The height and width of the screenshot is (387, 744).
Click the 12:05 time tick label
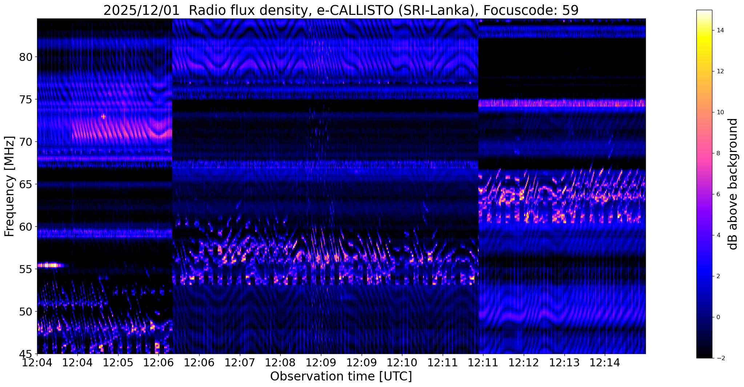(118, 362)
